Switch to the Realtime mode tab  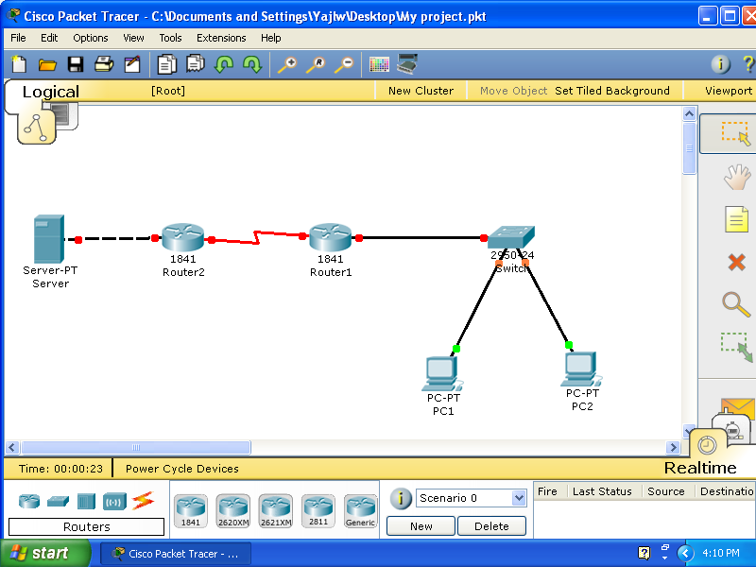point(700,468)
